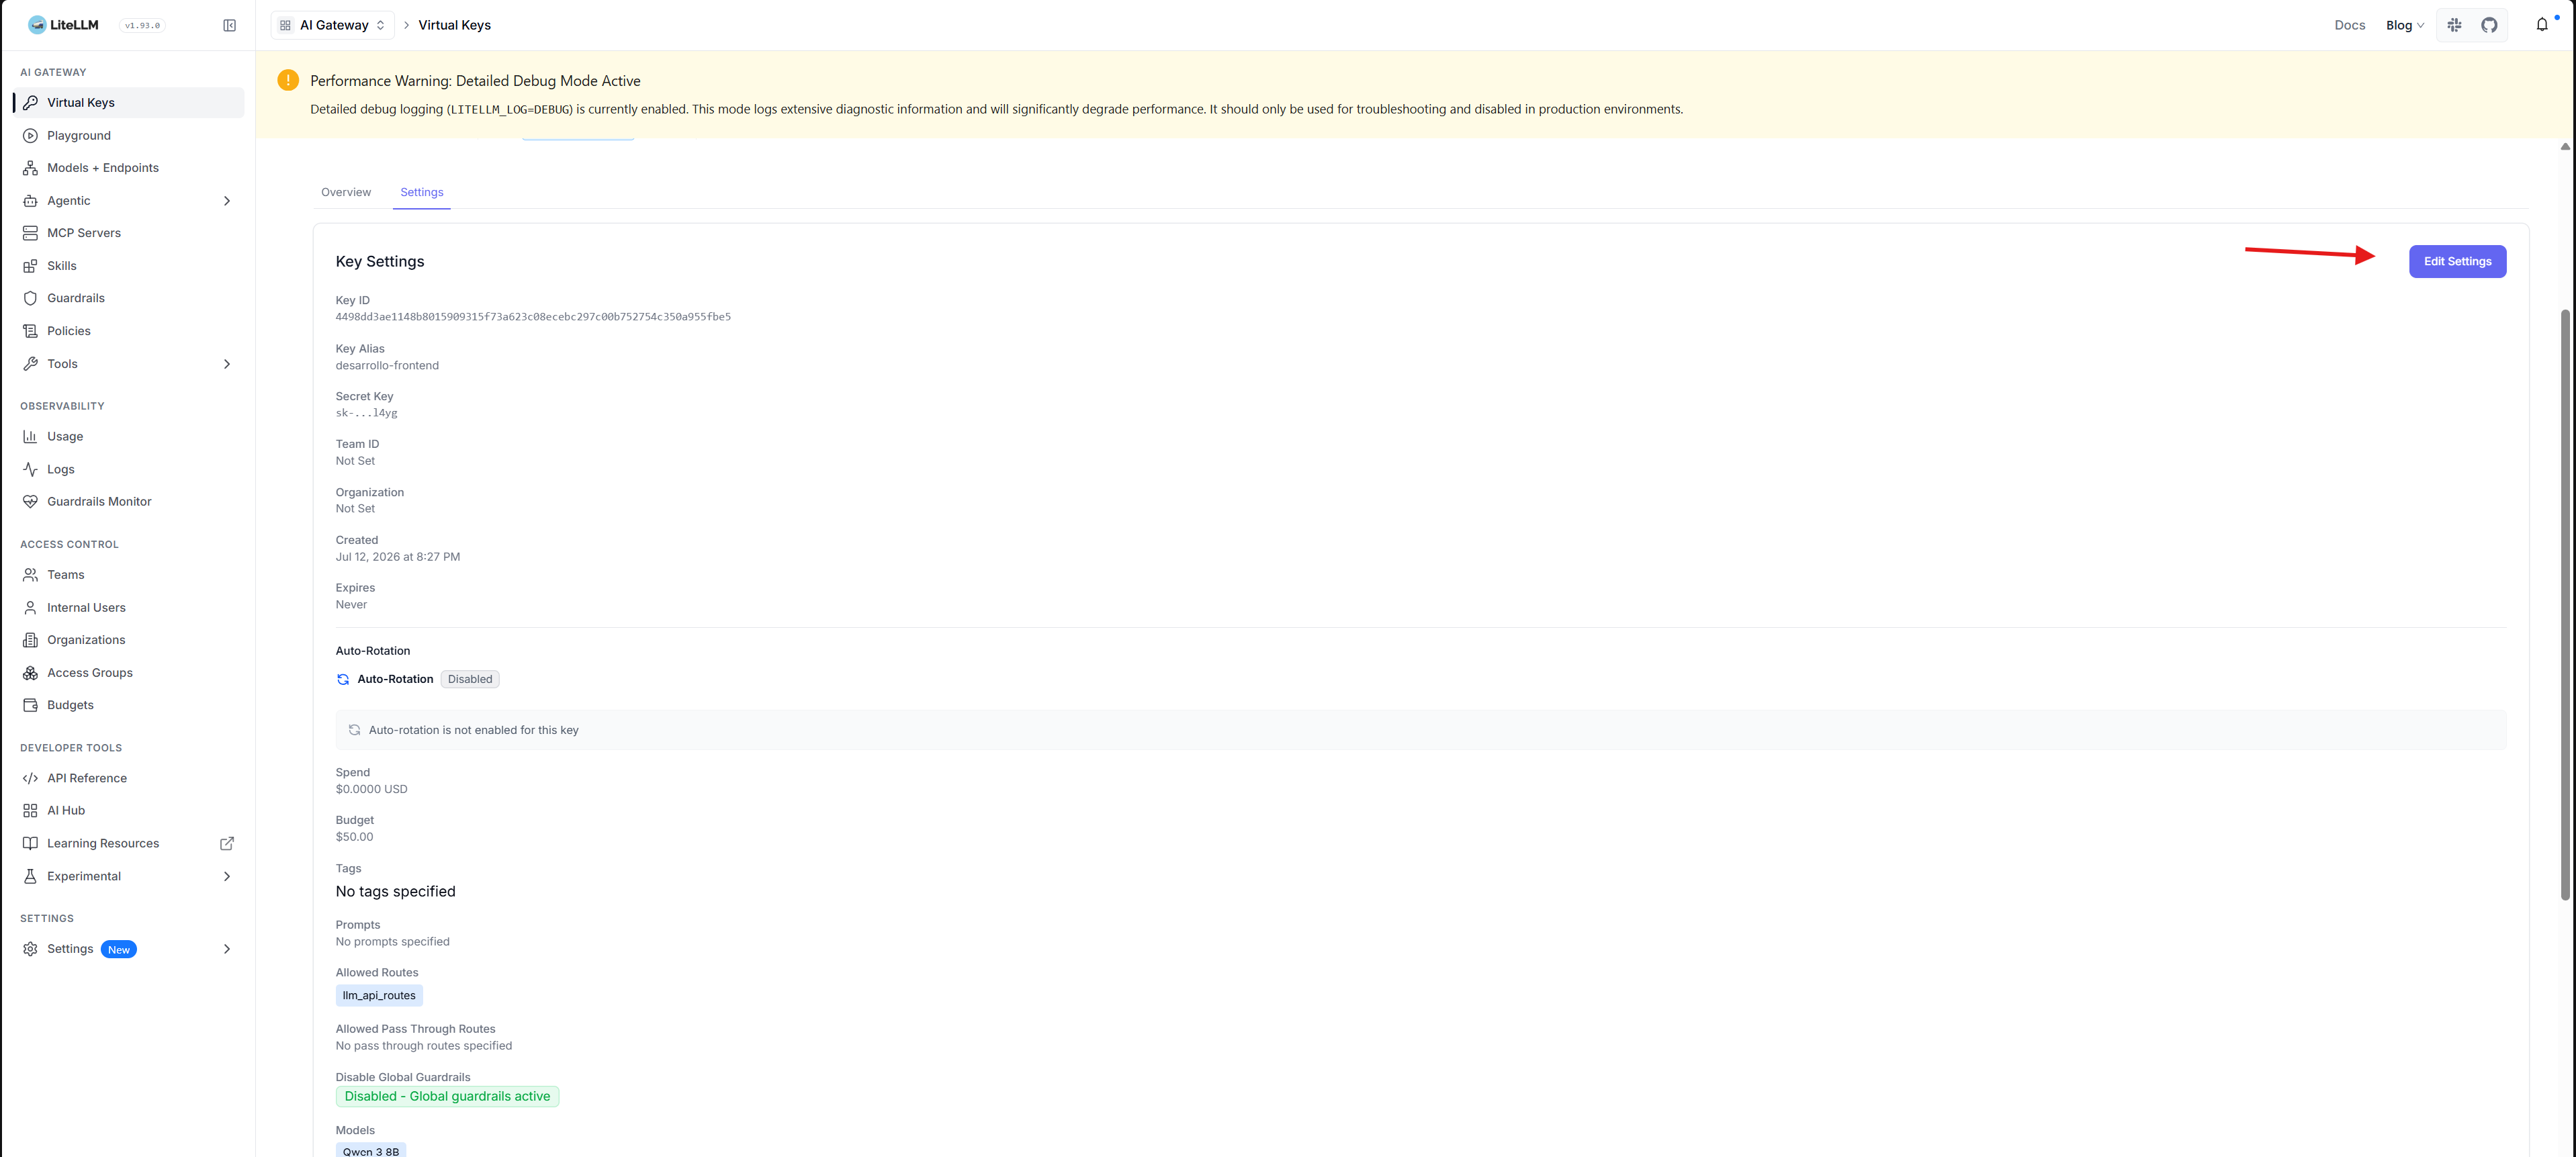The width and height of the screenshot is (2576, 1157).
Task: Open the Docs link
Action: [2349, 25]
